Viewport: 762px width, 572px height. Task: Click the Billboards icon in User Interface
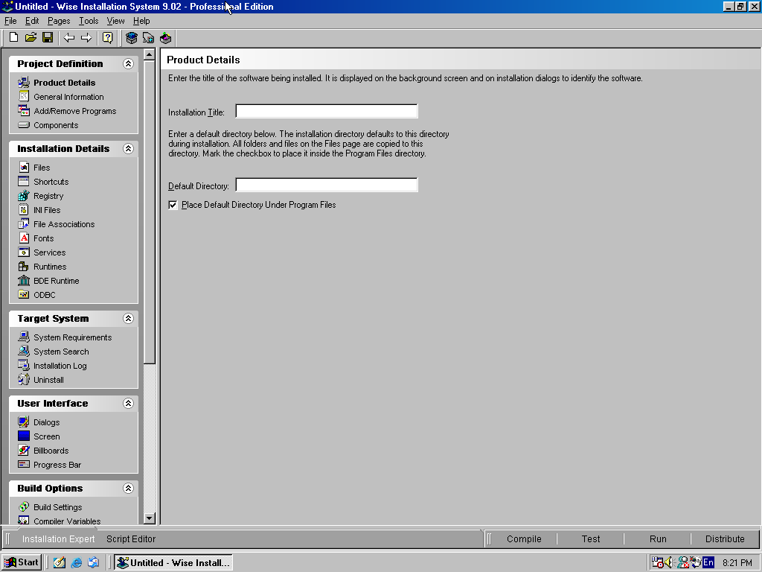click(24, 451)
